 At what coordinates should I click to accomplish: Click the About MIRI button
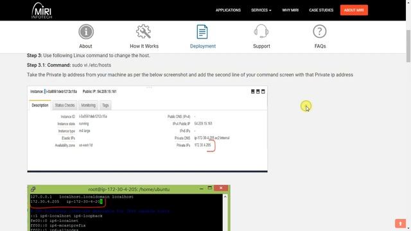coord(354,10)
